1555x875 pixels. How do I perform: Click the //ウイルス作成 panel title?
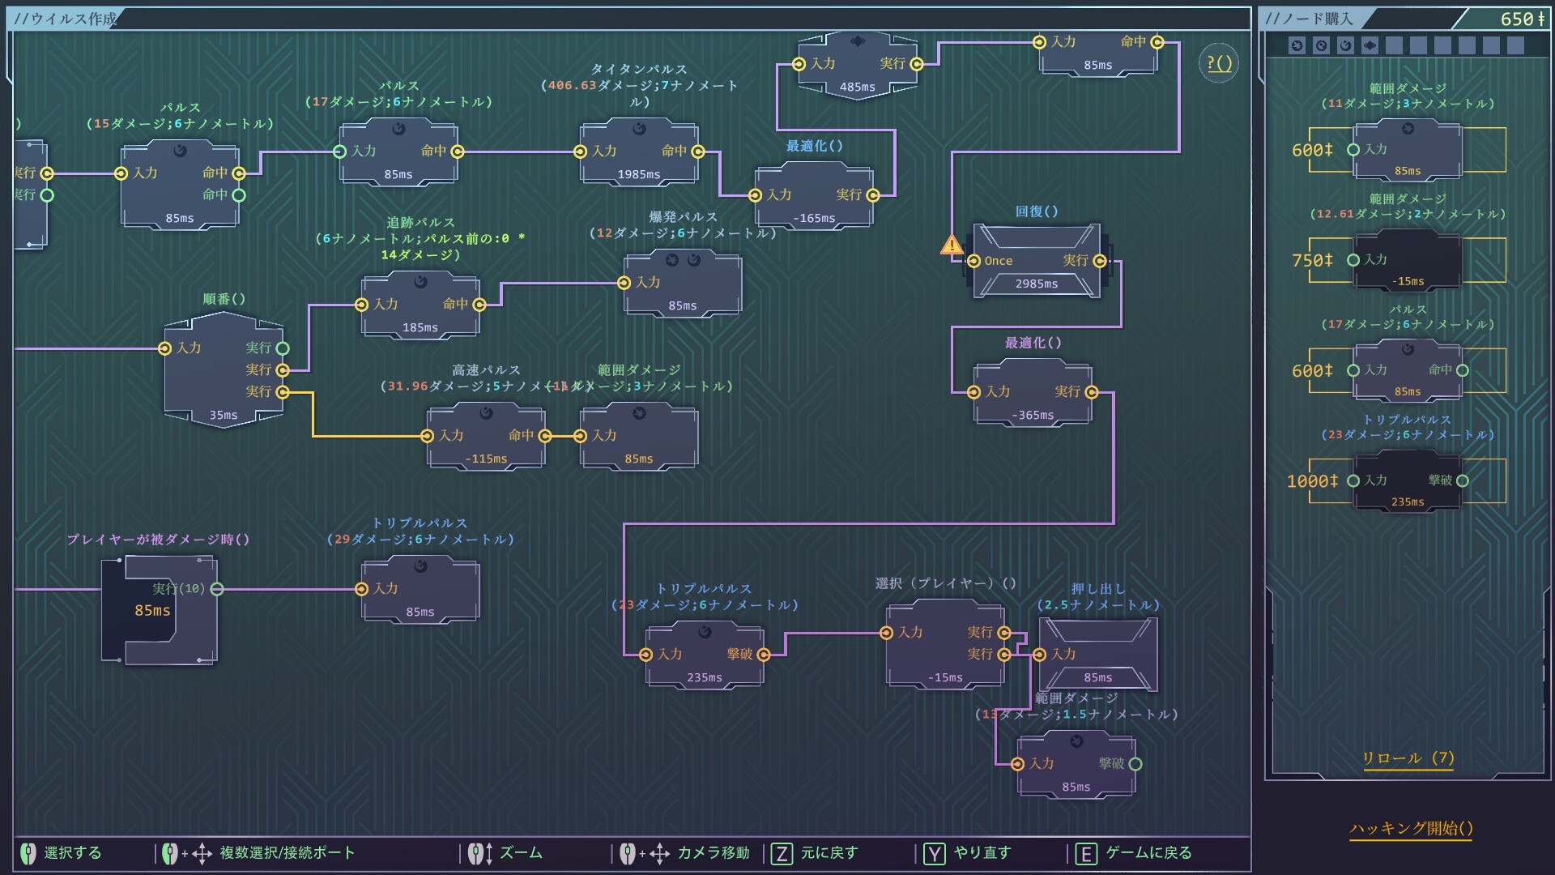tap(66, 19)
